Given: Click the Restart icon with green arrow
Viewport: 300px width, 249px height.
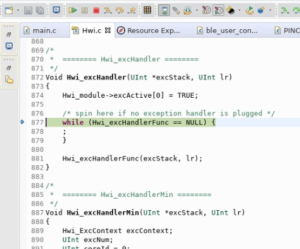Looking at the screenshot, I should [249, 10].
